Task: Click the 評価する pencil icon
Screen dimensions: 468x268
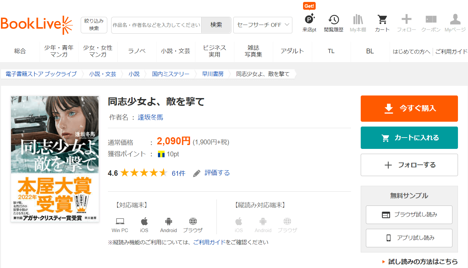Action: (x=197, y=173)
